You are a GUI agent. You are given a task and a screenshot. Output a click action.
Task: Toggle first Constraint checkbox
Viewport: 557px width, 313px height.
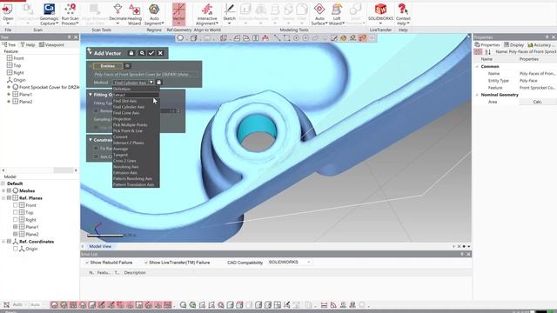(96, 149)
